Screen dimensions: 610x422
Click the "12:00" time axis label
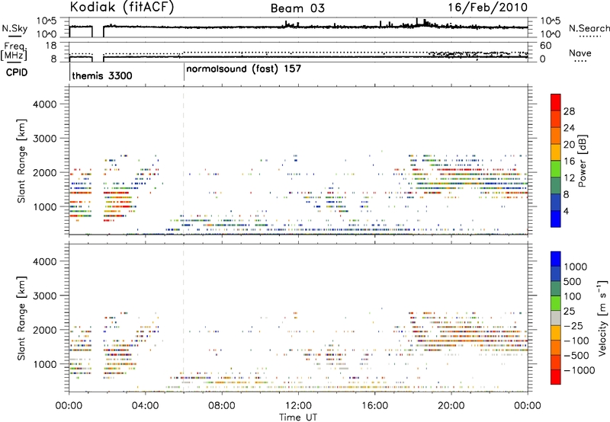pos(298,406)
